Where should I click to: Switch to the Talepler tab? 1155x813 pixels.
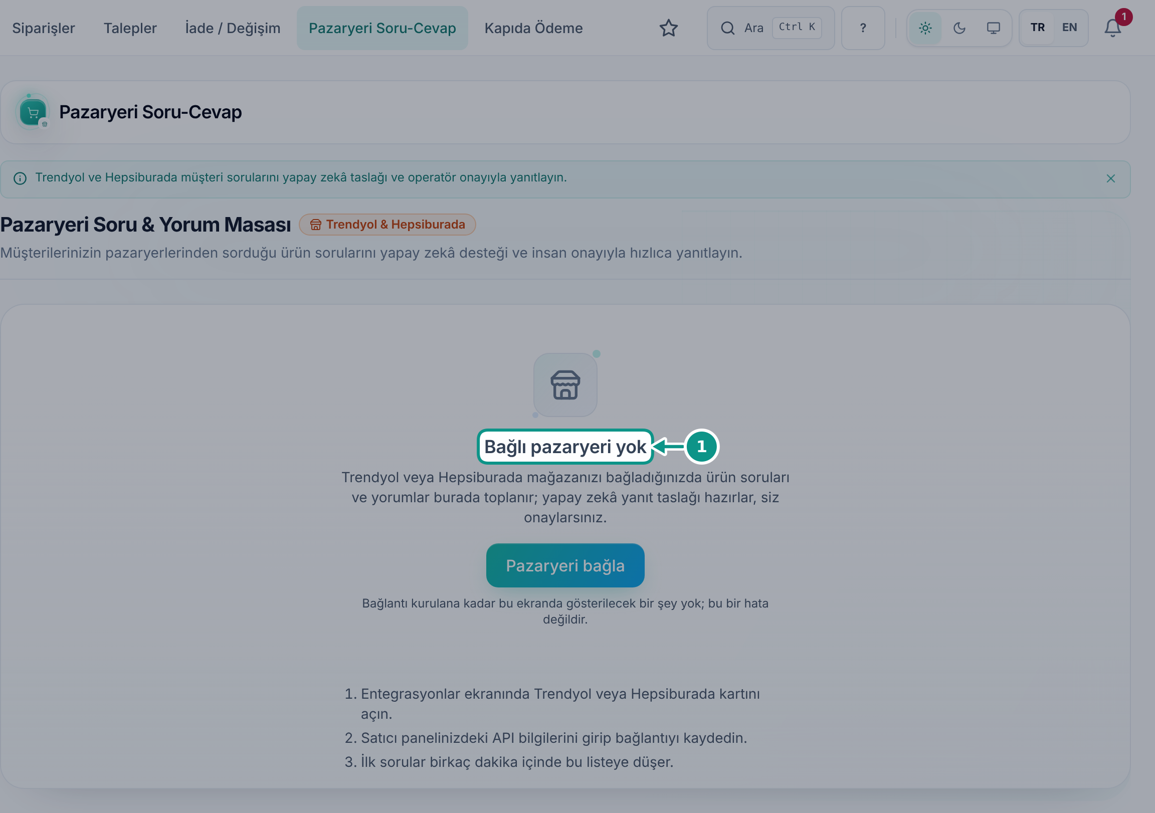click(130, 28)
